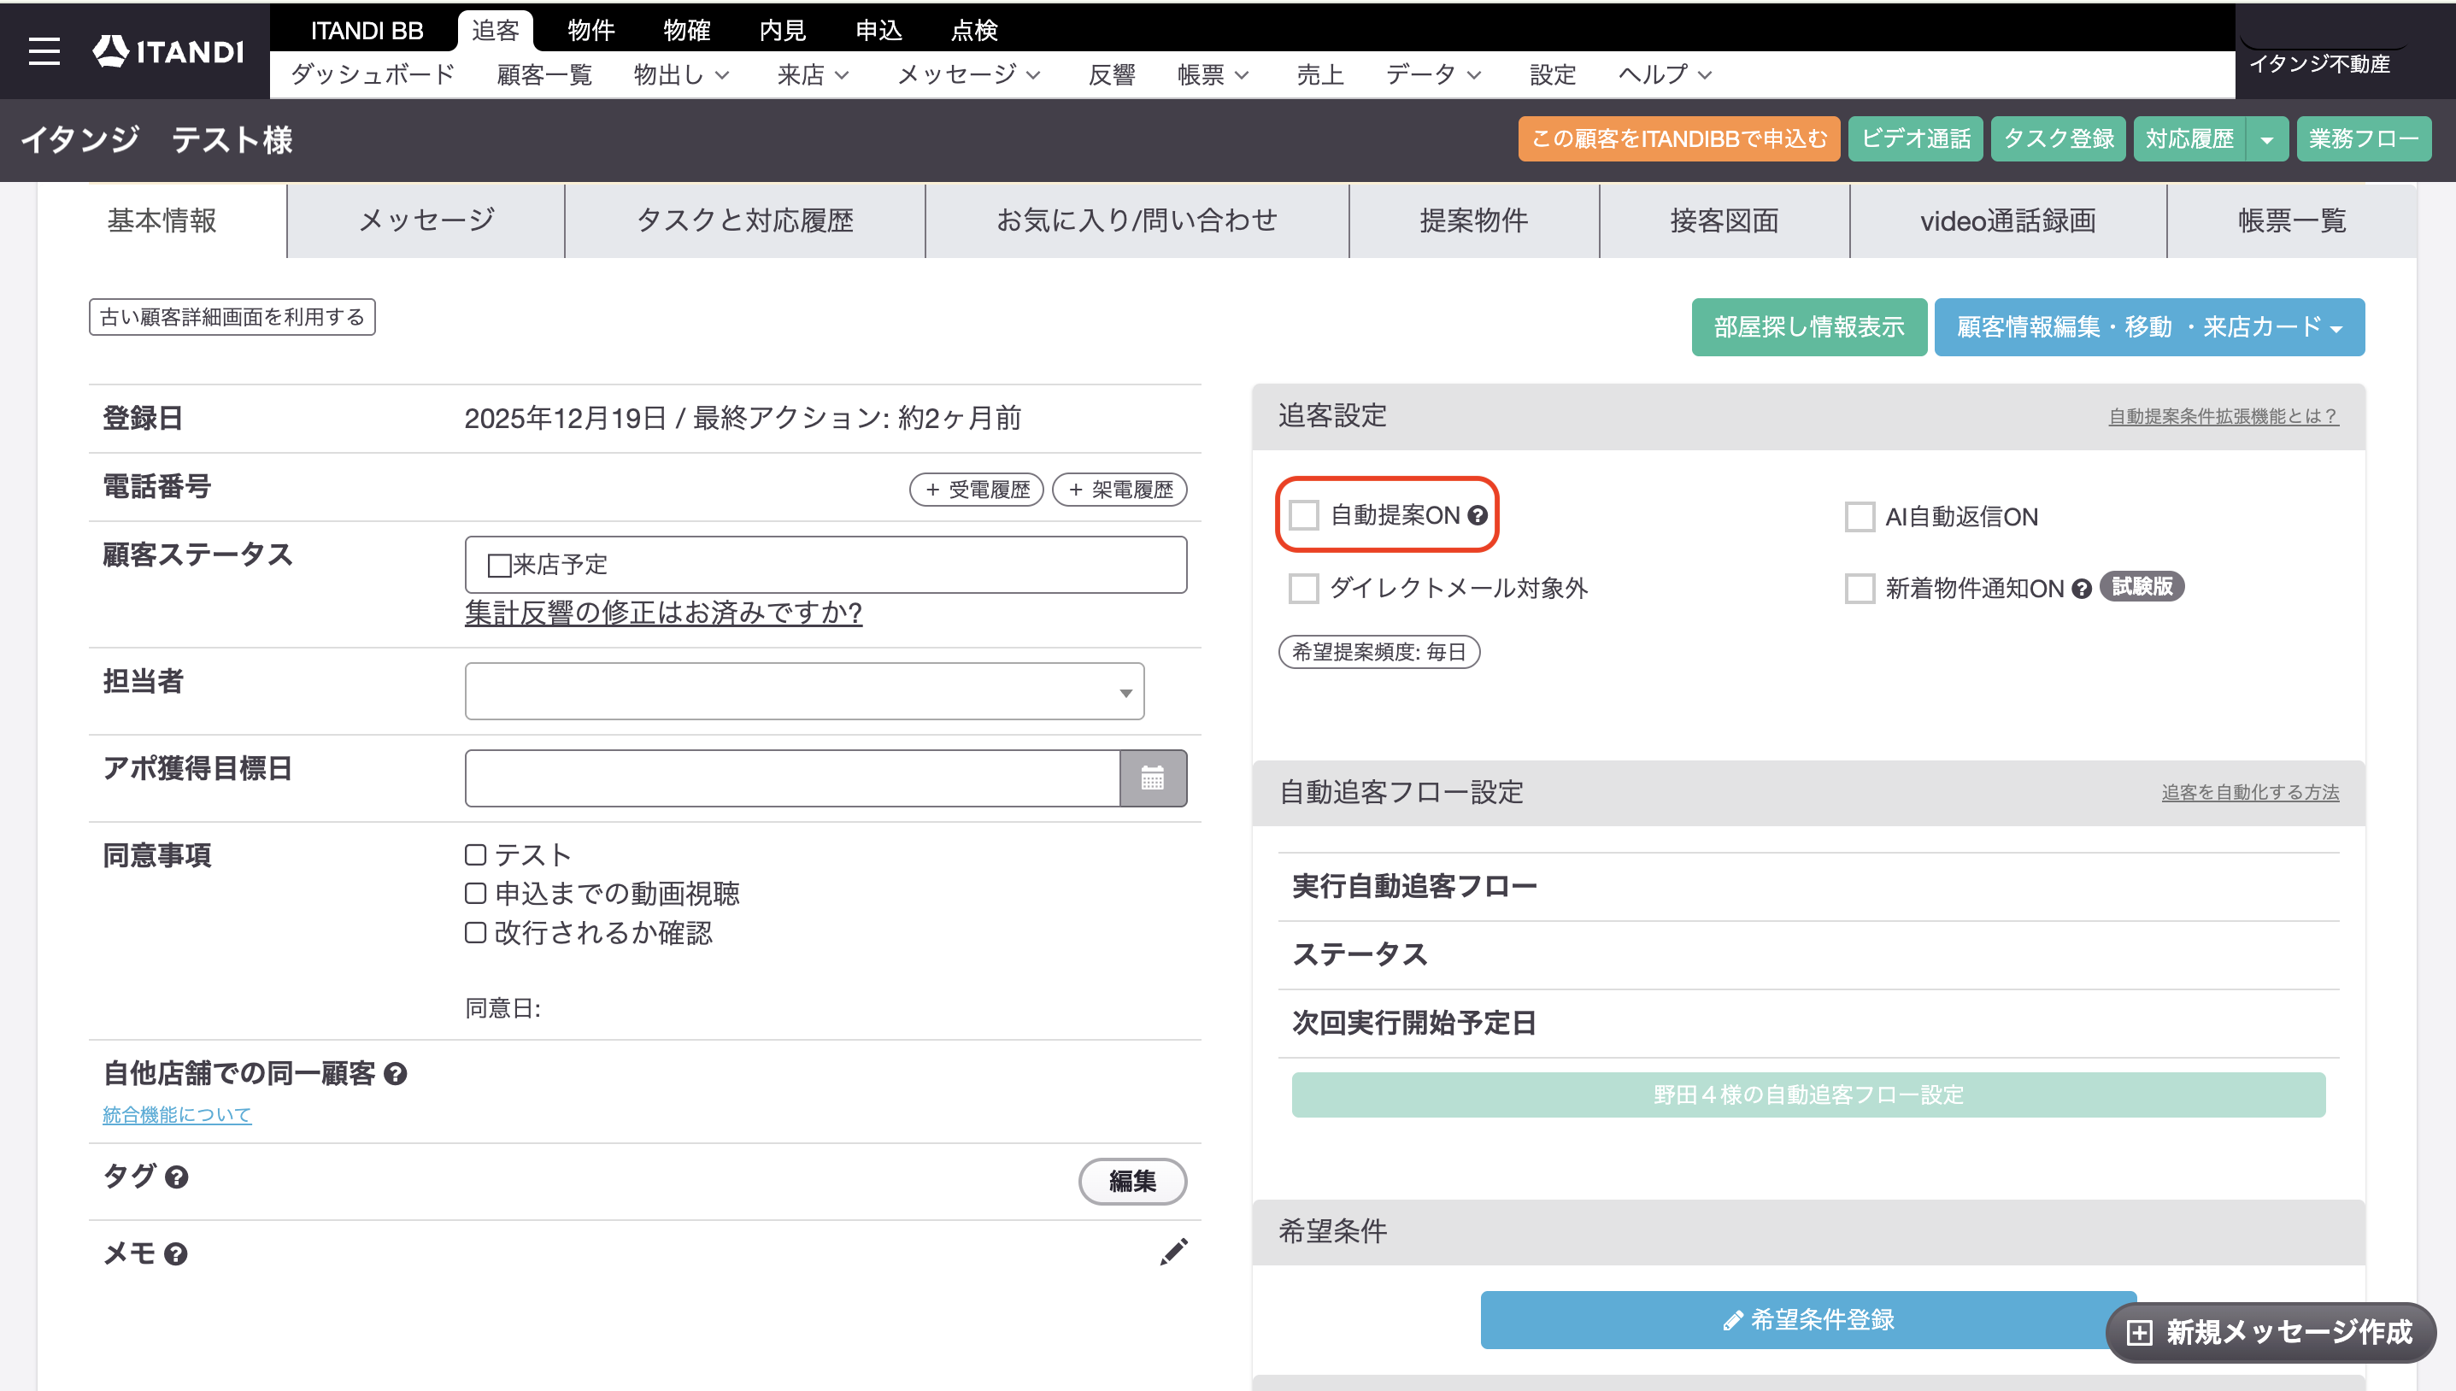The image size is (2456, 1391).
Task: Add 受電履歴 entry
Action: 976,490
